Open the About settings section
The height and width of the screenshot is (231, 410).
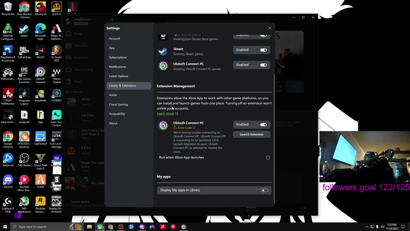pos(129,123)
